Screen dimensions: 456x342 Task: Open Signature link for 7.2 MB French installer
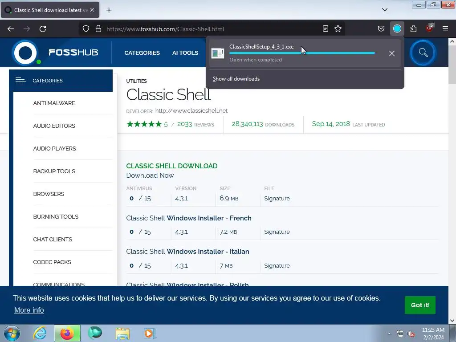pyautogui.click(x=277, y=232)
